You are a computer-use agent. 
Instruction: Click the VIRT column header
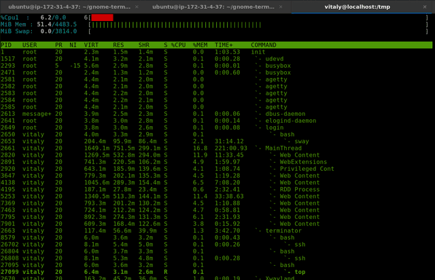pyautogui.click(x=91, y=45)
